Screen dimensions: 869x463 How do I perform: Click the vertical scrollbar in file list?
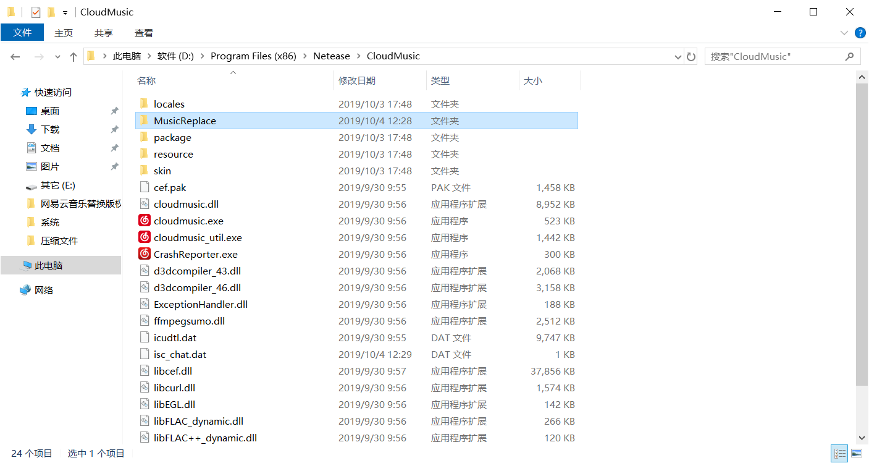(862, 234)
